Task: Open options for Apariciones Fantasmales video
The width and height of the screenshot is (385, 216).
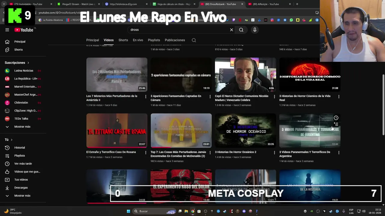Action: [210, 97]
